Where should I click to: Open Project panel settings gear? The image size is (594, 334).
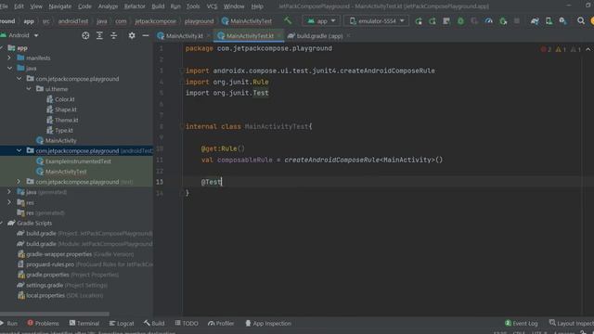[132, 35]
